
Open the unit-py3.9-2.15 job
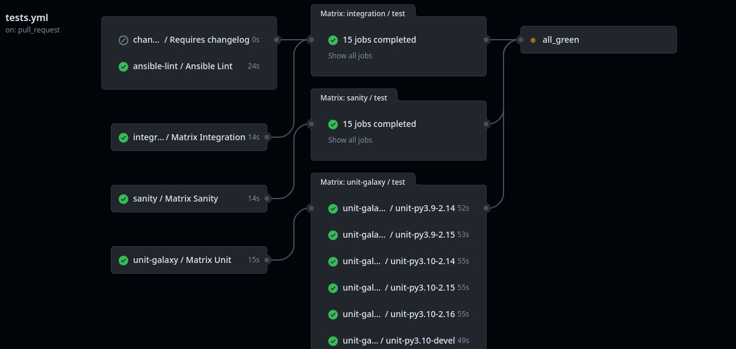[x=399, y=235]
